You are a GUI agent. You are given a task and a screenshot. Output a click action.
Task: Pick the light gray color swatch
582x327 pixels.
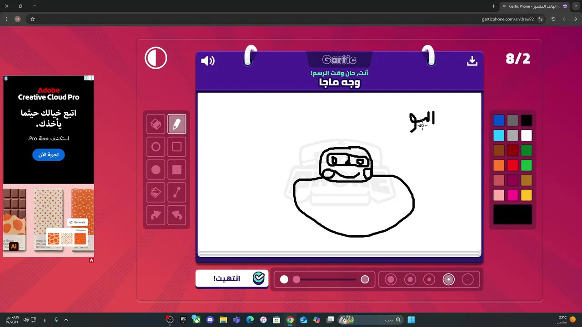512,135
